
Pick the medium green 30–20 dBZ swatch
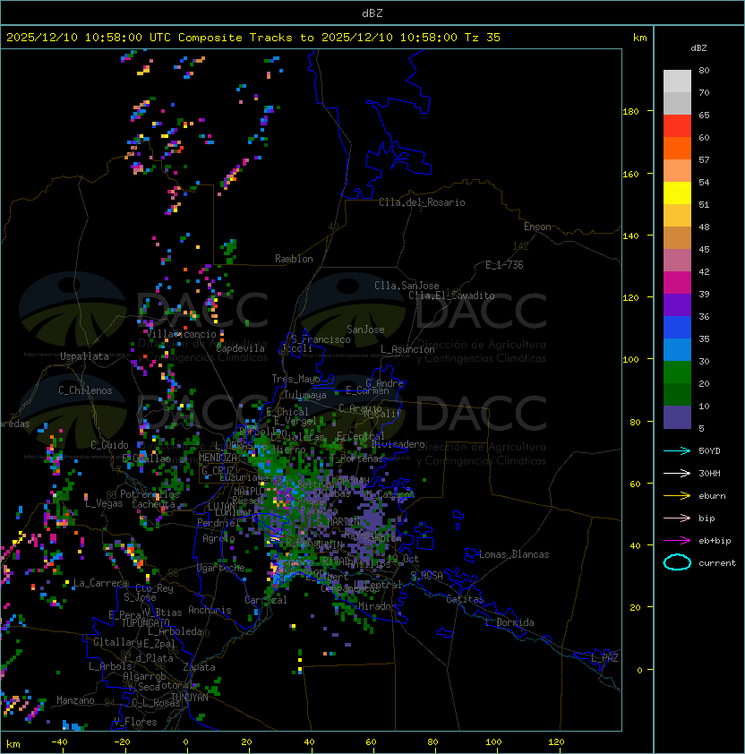[677, 372]
